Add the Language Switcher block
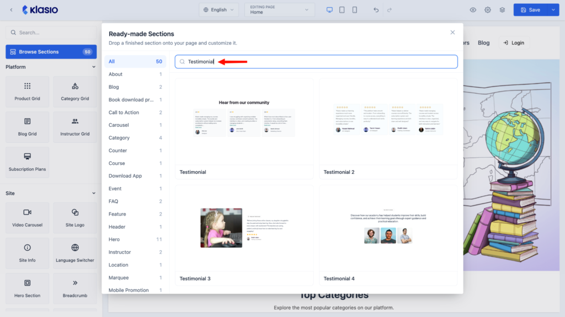The width and height of the screenshot is (565, 317). point(75,253)
